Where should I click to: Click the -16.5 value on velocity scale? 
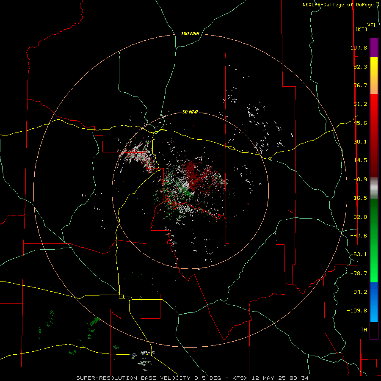coord(359,198)
